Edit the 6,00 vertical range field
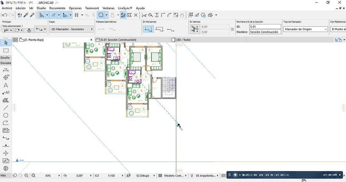The width and height of the screenshot is (346, 182). click(x=215, y=27)
